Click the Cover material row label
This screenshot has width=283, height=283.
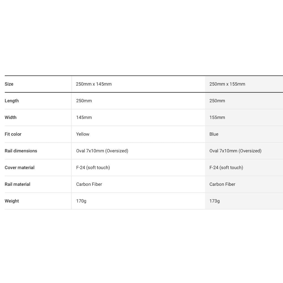pos(20,167)
